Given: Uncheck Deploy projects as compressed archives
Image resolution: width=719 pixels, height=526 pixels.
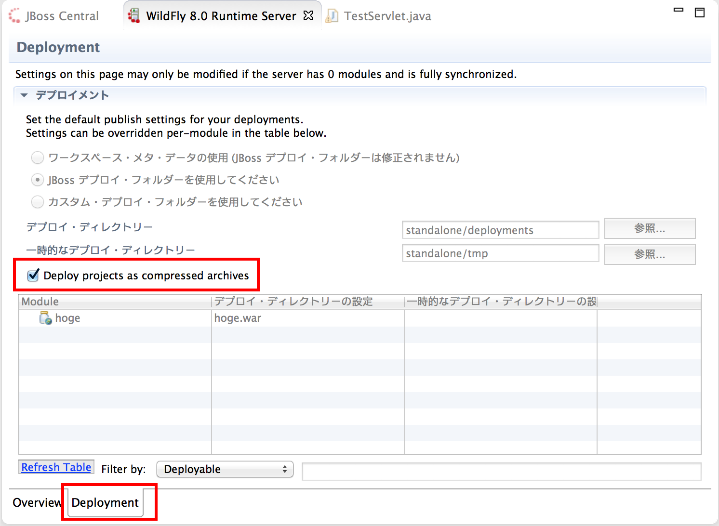Looking at the screenshot, I should pyautogui.click(x=33, y=276).
